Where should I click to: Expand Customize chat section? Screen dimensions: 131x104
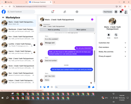[112, 43]
